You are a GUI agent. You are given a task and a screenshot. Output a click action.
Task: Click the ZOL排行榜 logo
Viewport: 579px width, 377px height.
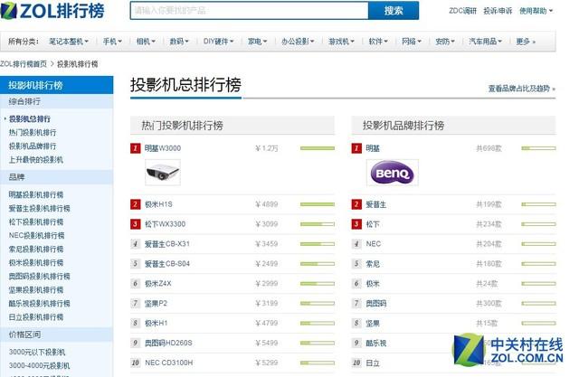[52, 10]
